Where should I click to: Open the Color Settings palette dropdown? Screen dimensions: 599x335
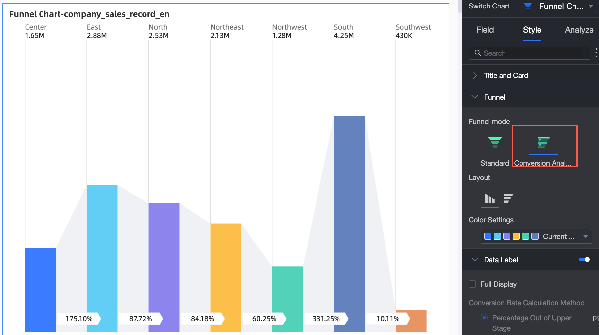coord(536,236)
